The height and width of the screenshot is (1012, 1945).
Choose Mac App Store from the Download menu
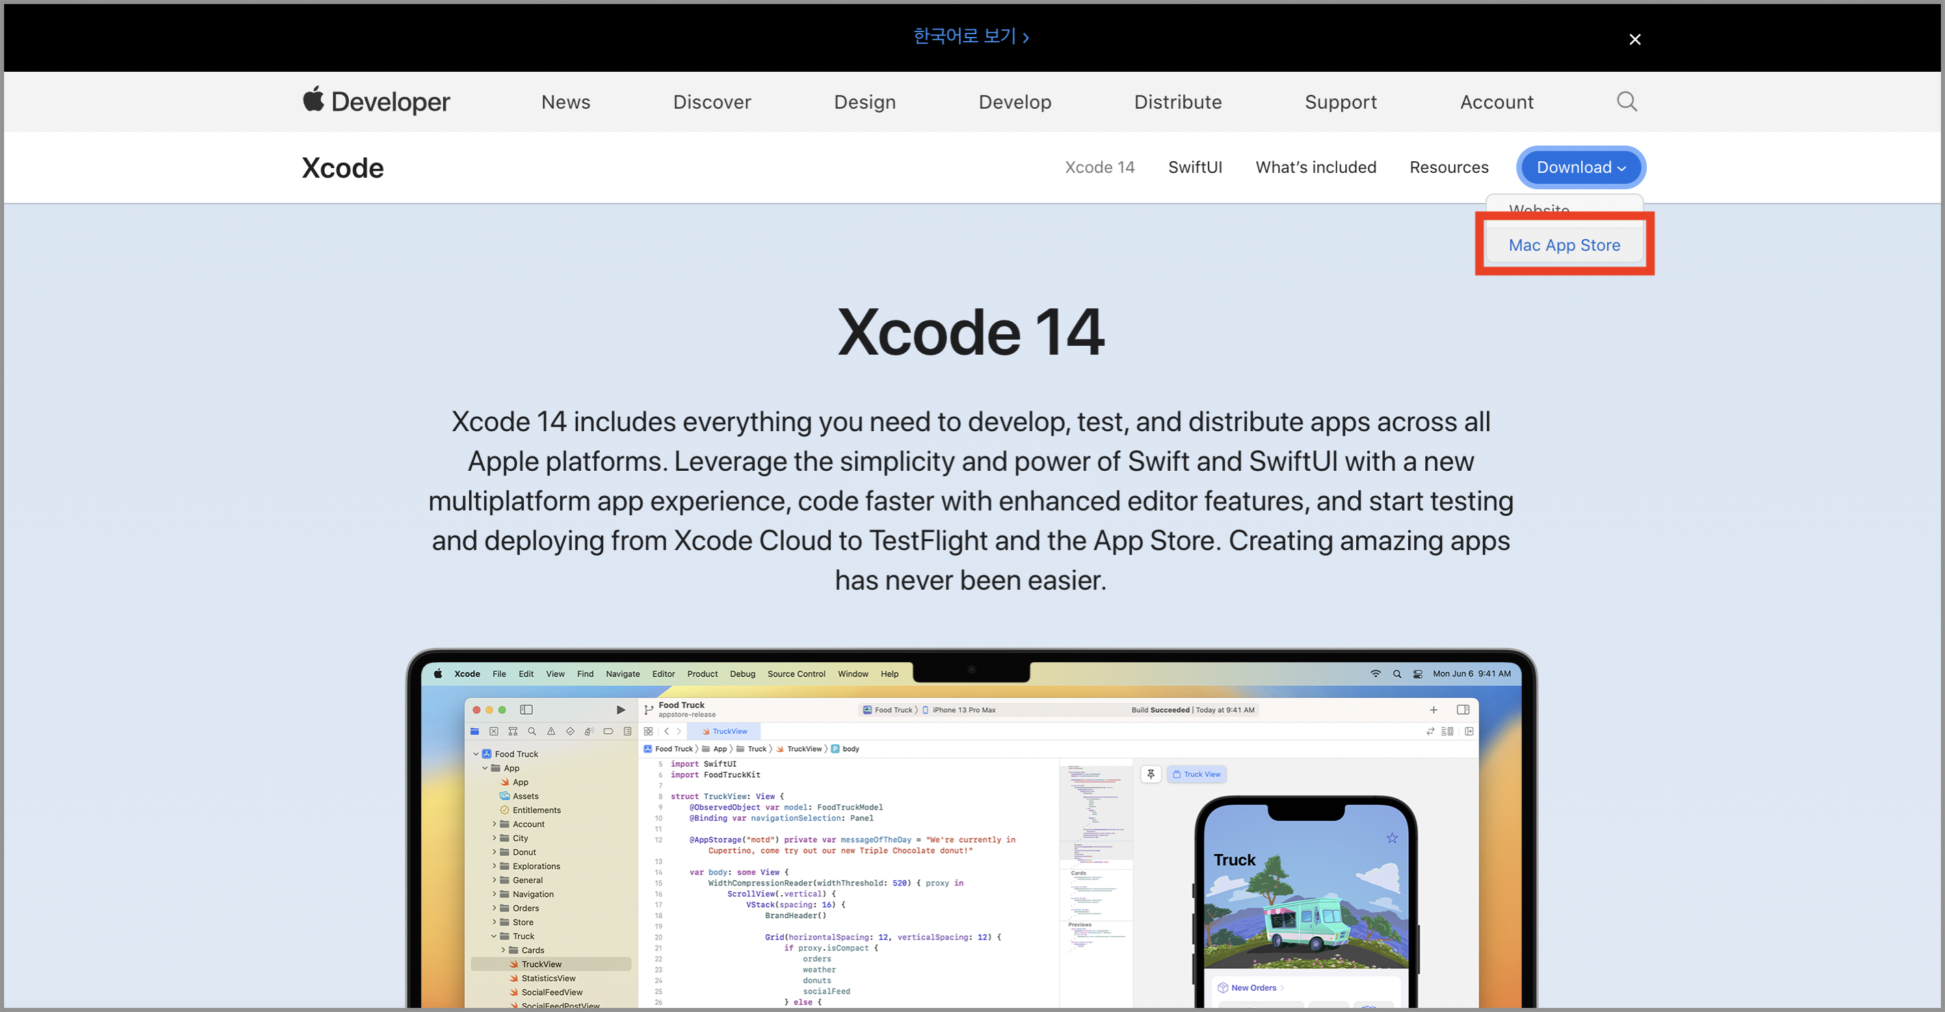[1563, 245]
